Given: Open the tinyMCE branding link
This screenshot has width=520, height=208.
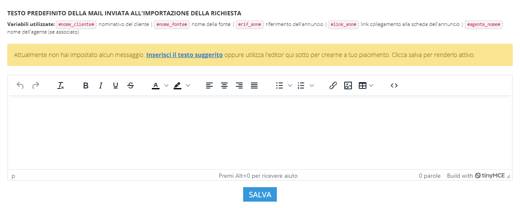Looking at the screenshot, I should 490,176.
